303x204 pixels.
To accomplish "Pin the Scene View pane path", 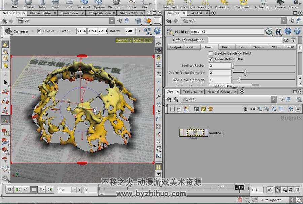I will tap(120, 21).
